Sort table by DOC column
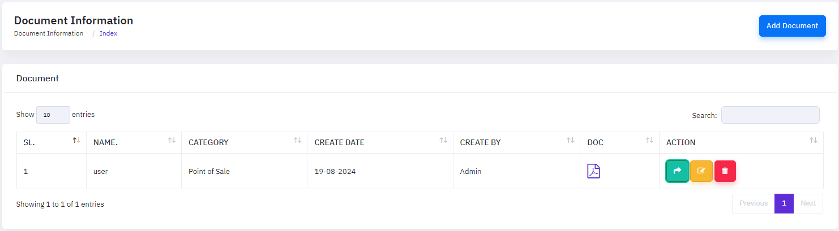The height and width of the screenshot is (231, 839). [x=649, y=141]
